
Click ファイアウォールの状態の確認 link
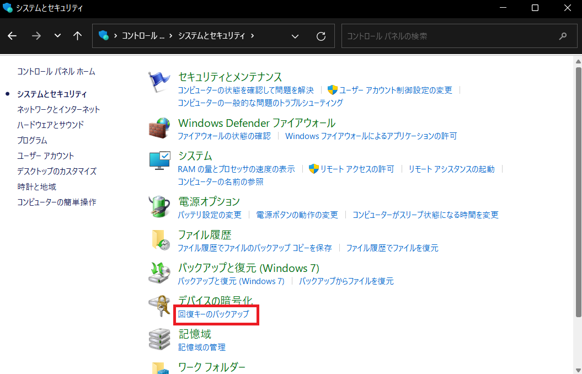click(x=224, y=136)
